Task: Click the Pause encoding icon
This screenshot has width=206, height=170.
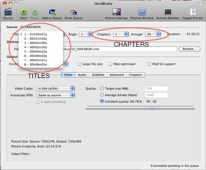Action: pyautogui.click(x=35, y=12)
